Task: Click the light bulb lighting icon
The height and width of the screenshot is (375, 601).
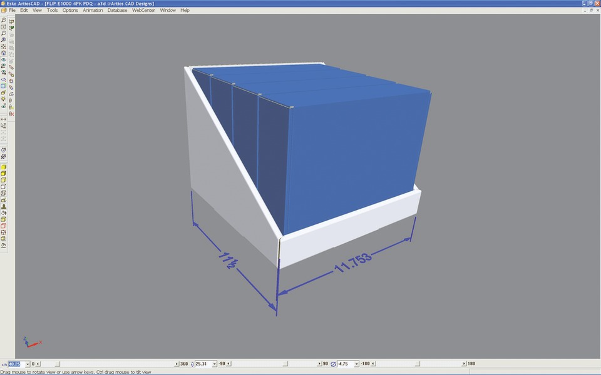Action: pyautogui.click(x=4, y=99)
